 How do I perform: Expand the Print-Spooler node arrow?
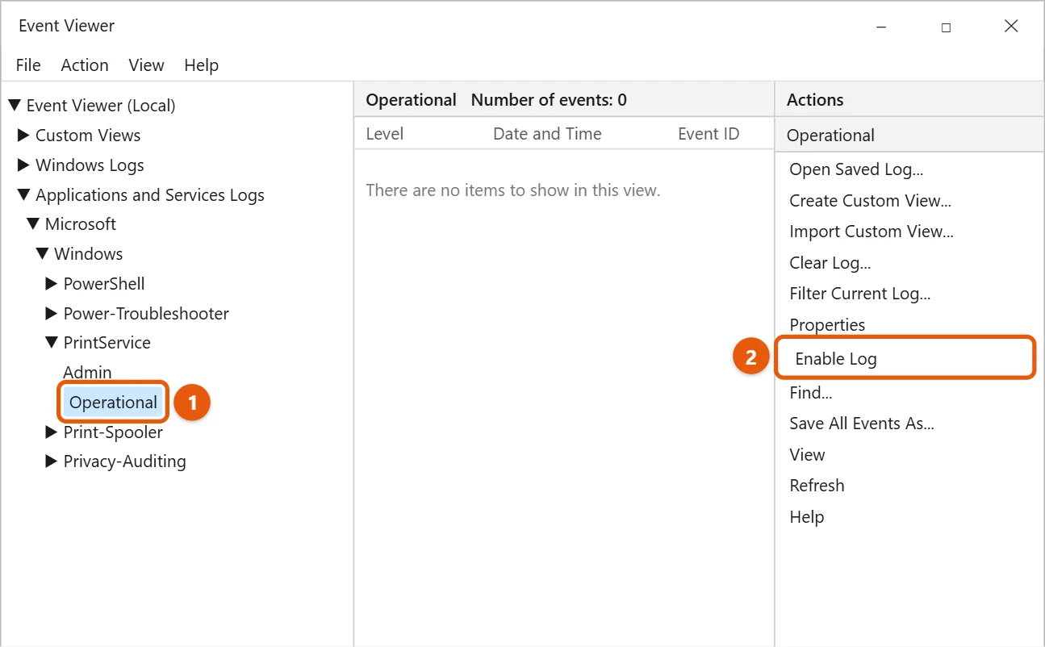52,432
